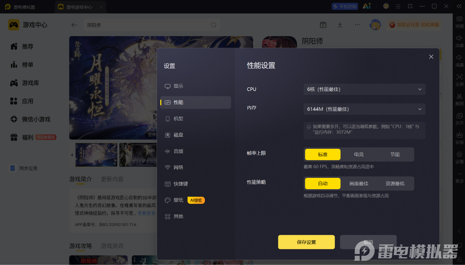Image resolution: width=465 pixels, height=265 pixels.
Task: Open the three-dot menu in game center header
Action: pos(357,25)
